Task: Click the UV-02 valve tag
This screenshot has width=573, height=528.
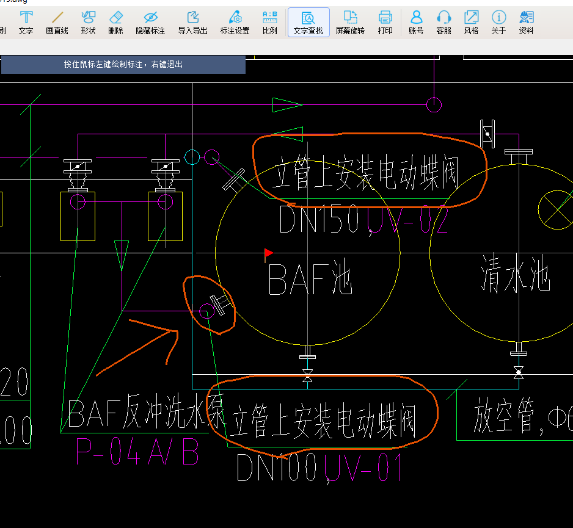Action: [x=407, y=219]
